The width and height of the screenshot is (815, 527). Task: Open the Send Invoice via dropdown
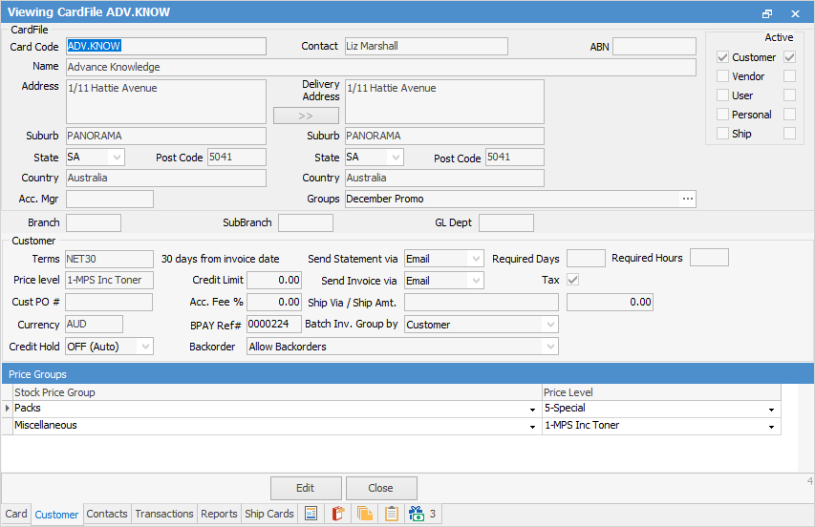click(476, 281)
